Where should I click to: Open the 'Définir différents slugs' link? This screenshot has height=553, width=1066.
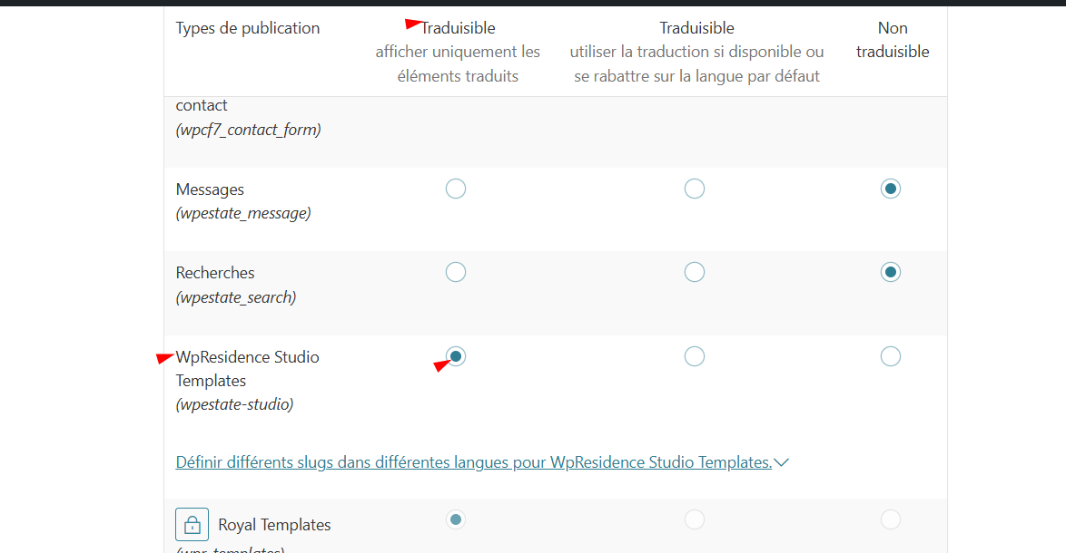coord(473,462)
